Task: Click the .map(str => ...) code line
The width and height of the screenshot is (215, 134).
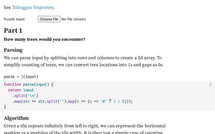Action: (73, 102)
